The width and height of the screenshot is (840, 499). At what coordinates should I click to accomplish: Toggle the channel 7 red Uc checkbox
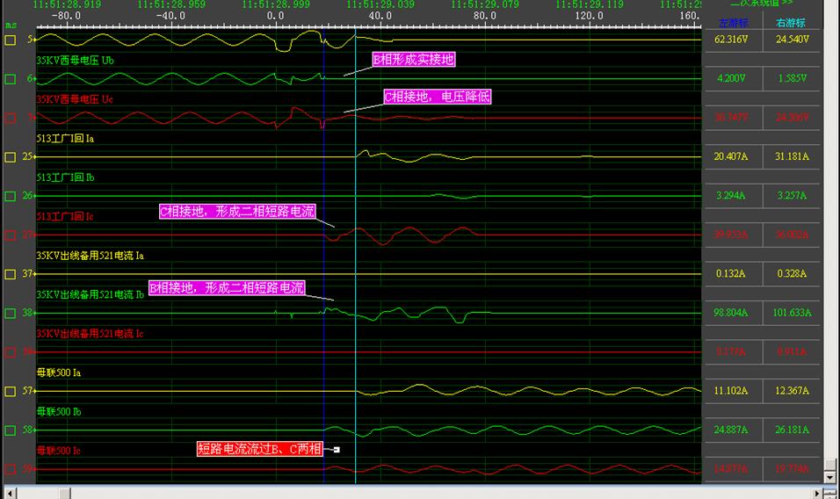[11, 118]
